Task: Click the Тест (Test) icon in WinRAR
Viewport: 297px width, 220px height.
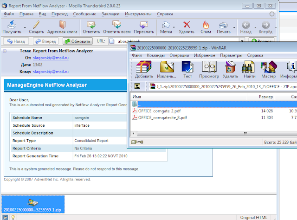Action: (x=187, y=67)
